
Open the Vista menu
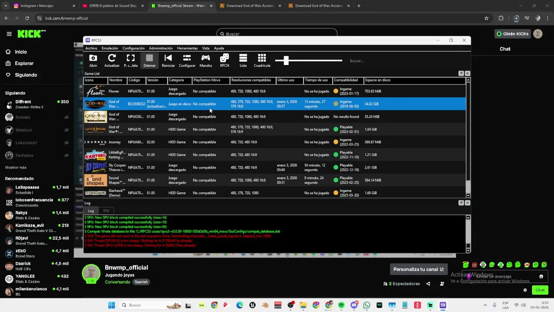[206, 48]
